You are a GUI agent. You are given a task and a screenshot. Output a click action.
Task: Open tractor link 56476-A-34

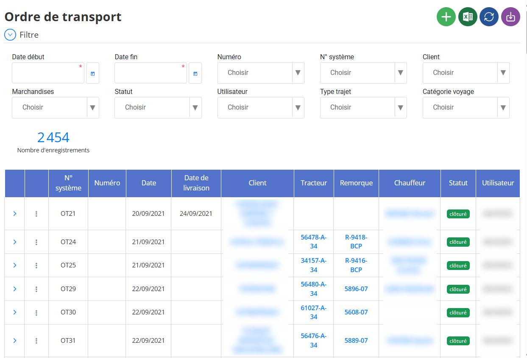(x=314, y=341)
